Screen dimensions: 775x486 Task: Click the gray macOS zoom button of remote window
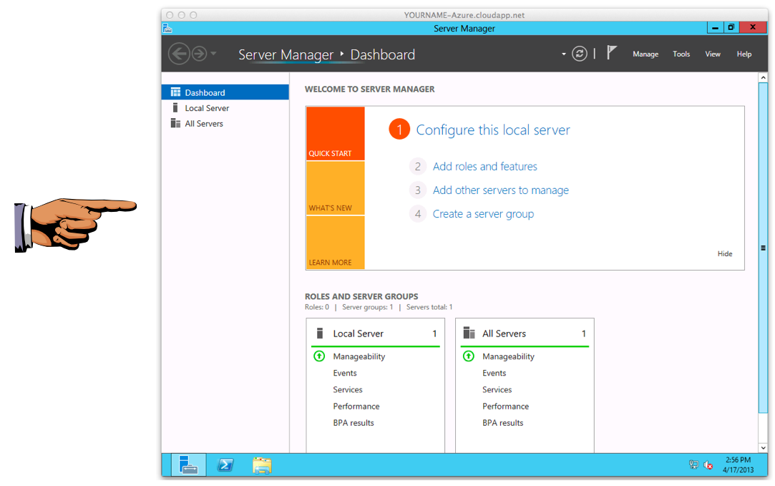[193, 15]
